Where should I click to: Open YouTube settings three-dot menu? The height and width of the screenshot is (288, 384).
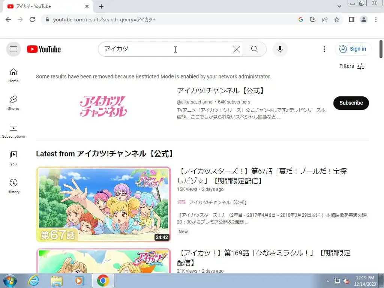point(324,49)
